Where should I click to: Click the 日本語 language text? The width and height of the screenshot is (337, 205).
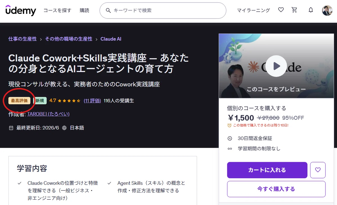(77, 128)
